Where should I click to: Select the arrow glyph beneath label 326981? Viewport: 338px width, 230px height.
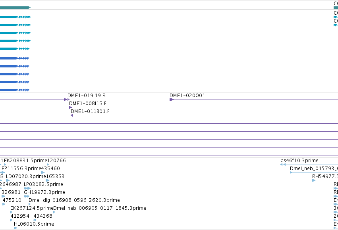[3, 196]
